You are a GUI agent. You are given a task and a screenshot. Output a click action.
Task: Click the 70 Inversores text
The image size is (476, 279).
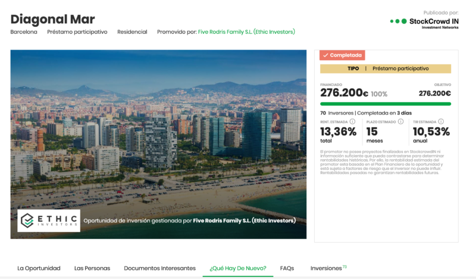click(x=337, y=113)
